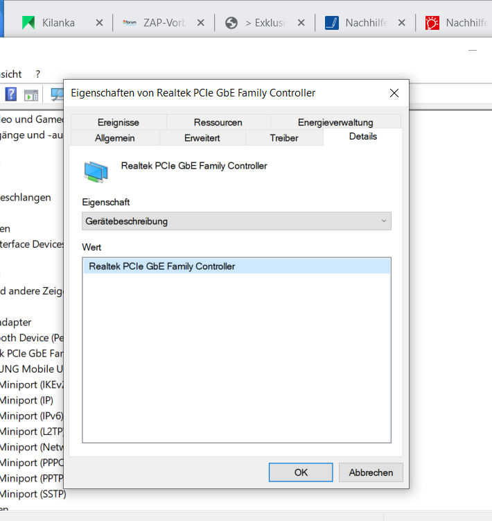
Task: Switch to the Ereignisse tab
Action: (x=118, y=122)
